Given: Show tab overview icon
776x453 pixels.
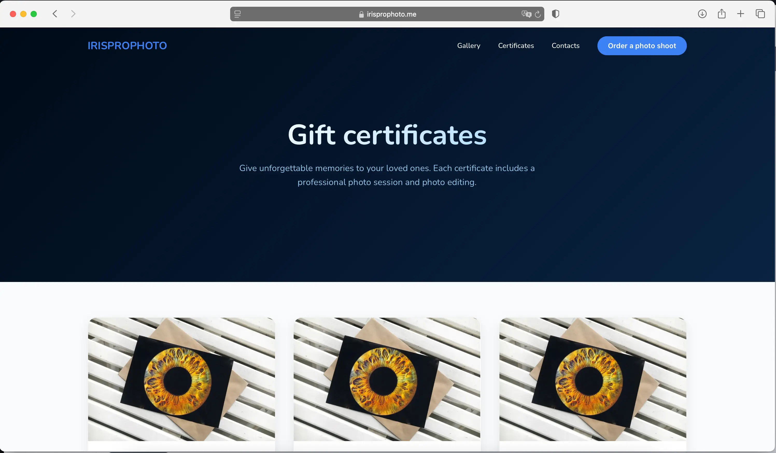Looking at the screenshot, I should (x=760, y=14).
